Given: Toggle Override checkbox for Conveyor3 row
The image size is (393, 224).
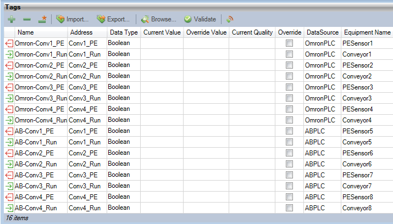Looking at the screenshot, I should [289, 98].
